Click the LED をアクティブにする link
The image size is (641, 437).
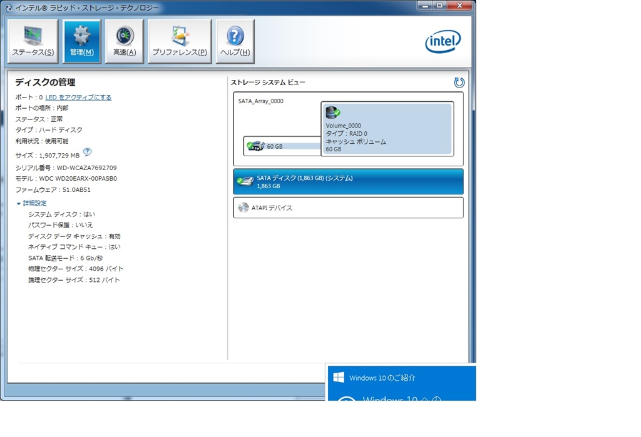[x=78, y=97]
